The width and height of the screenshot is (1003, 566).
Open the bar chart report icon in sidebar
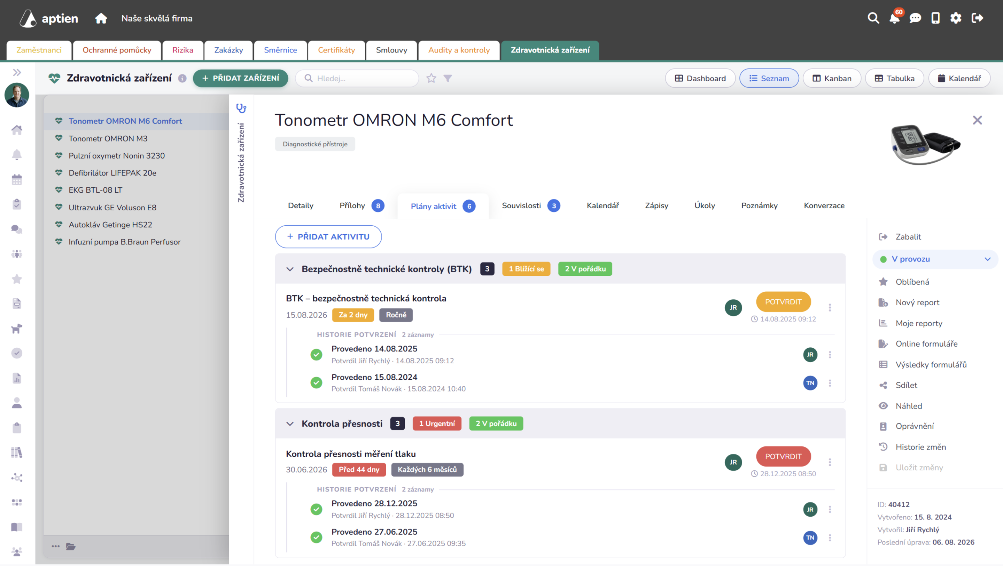(17, 378)
